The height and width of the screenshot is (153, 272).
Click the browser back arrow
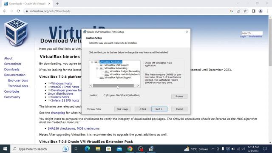pyautogui.click(x=5, y=11)
